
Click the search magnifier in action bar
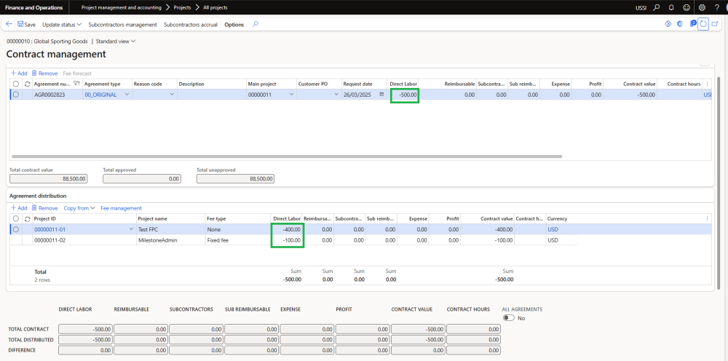(255, 24)
